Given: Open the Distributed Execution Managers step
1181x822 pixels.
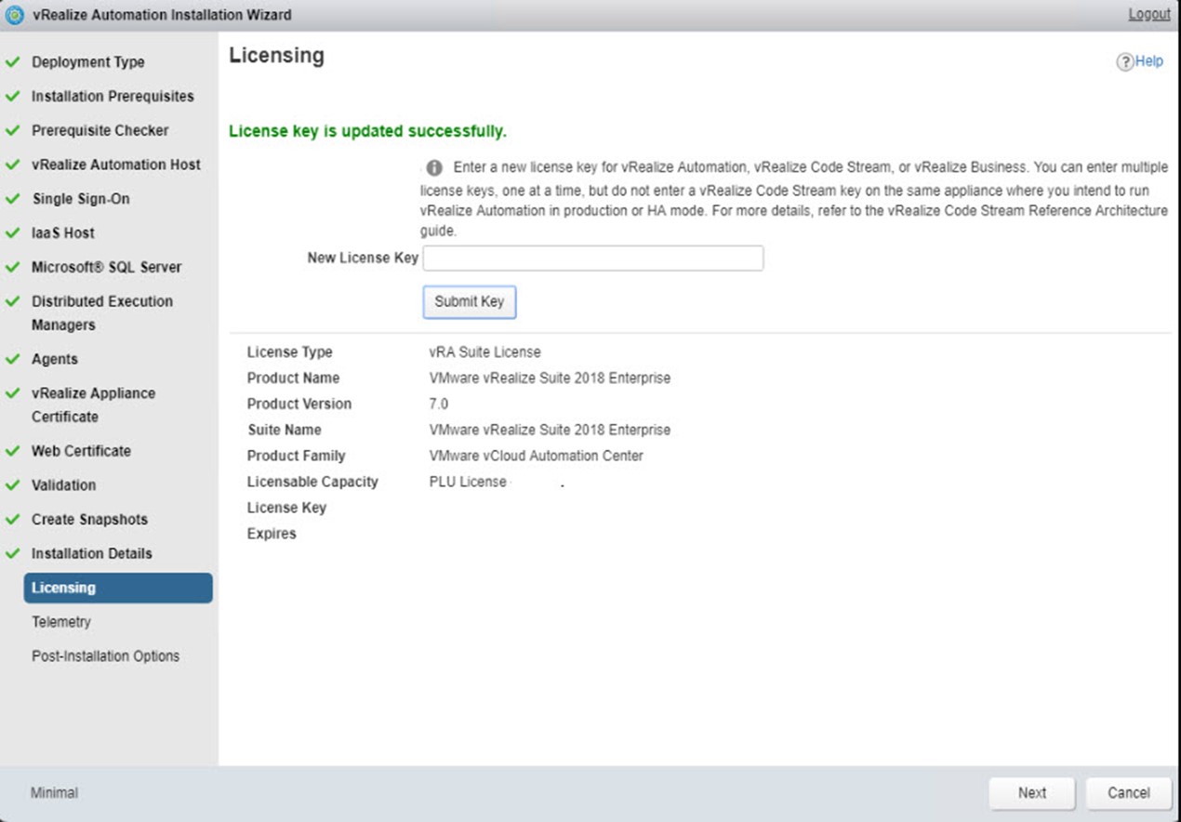Looking at the screenshot, I should tap(102, 313).
